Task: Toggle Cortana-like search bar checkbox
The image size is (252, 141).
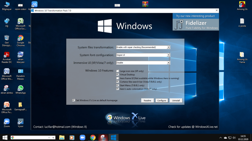Action: coord(118,82)
